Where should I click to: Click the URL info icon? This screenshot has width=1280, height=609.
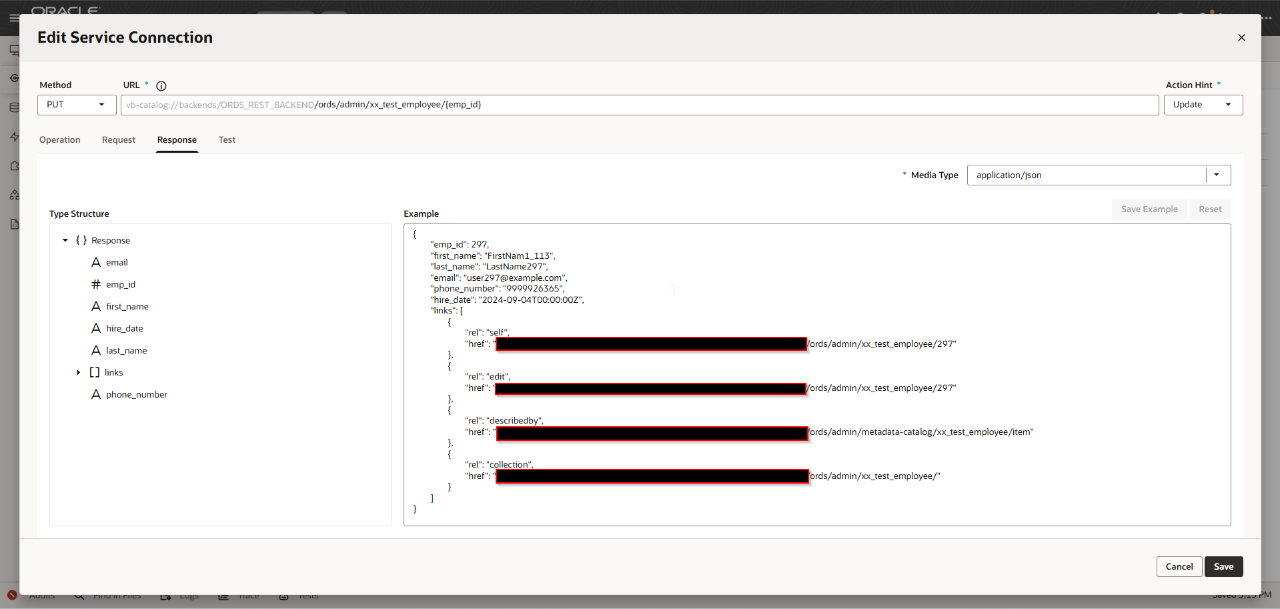click(161, 85)
